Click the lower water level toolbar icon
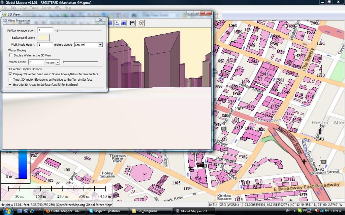The width and height of the screenshot is (345, 215). click(117, 23)
